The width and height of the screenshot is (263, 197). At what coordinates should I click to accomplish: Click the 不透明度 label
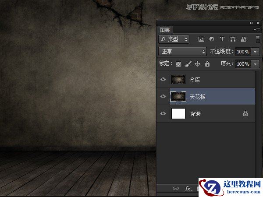pos(221,51)
